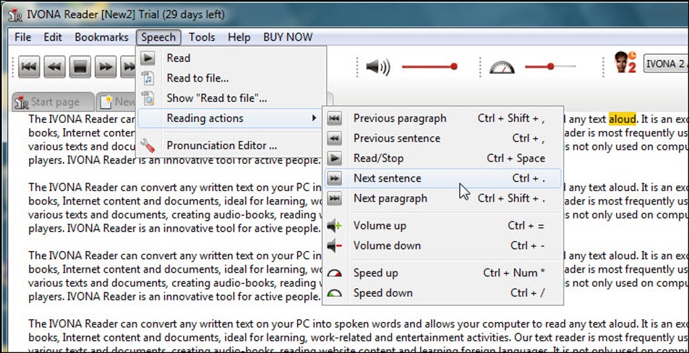Click the Volume up speaker plus icon

point(334,225)
